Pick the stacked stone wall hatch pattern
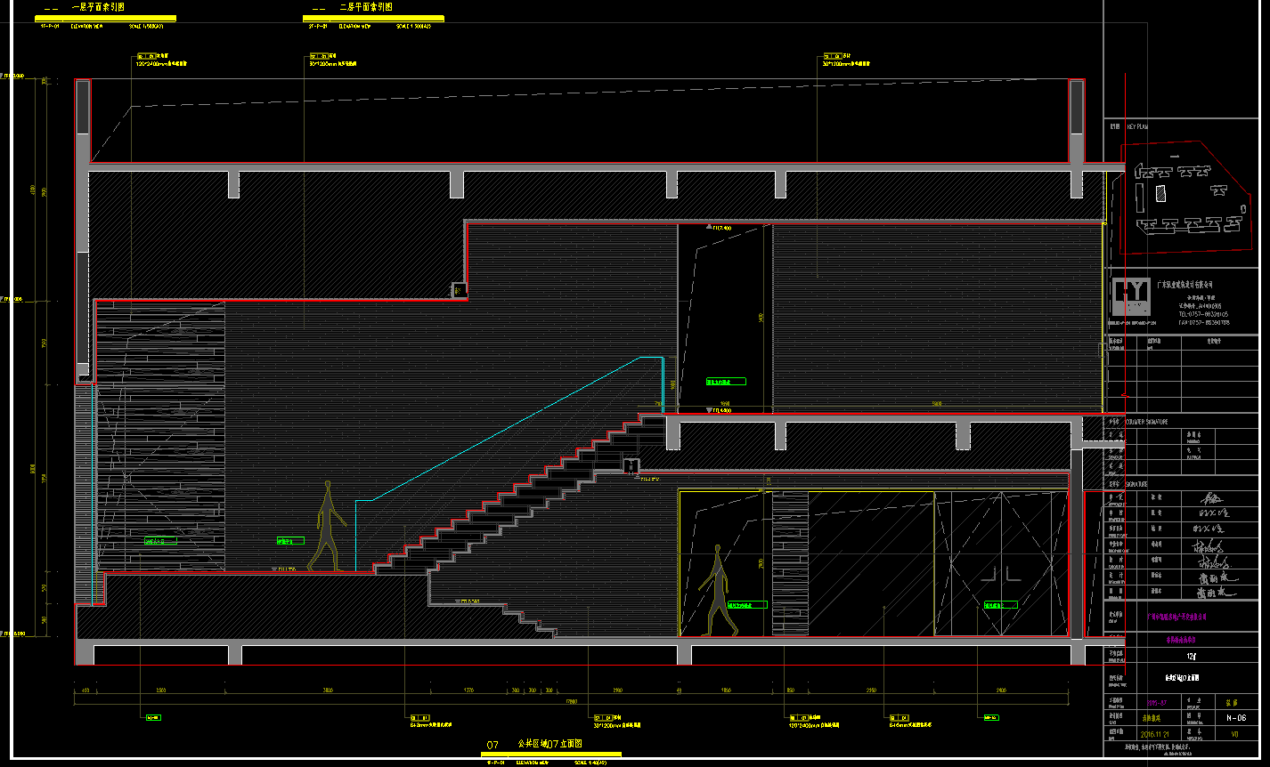1270x767 pixels. 160,436
